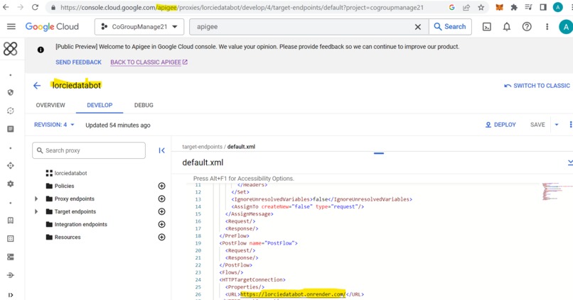Viewport: 573px width, 300px height.
Task: Switch to the OVERVIEW tab
Action: pos(50,105)
